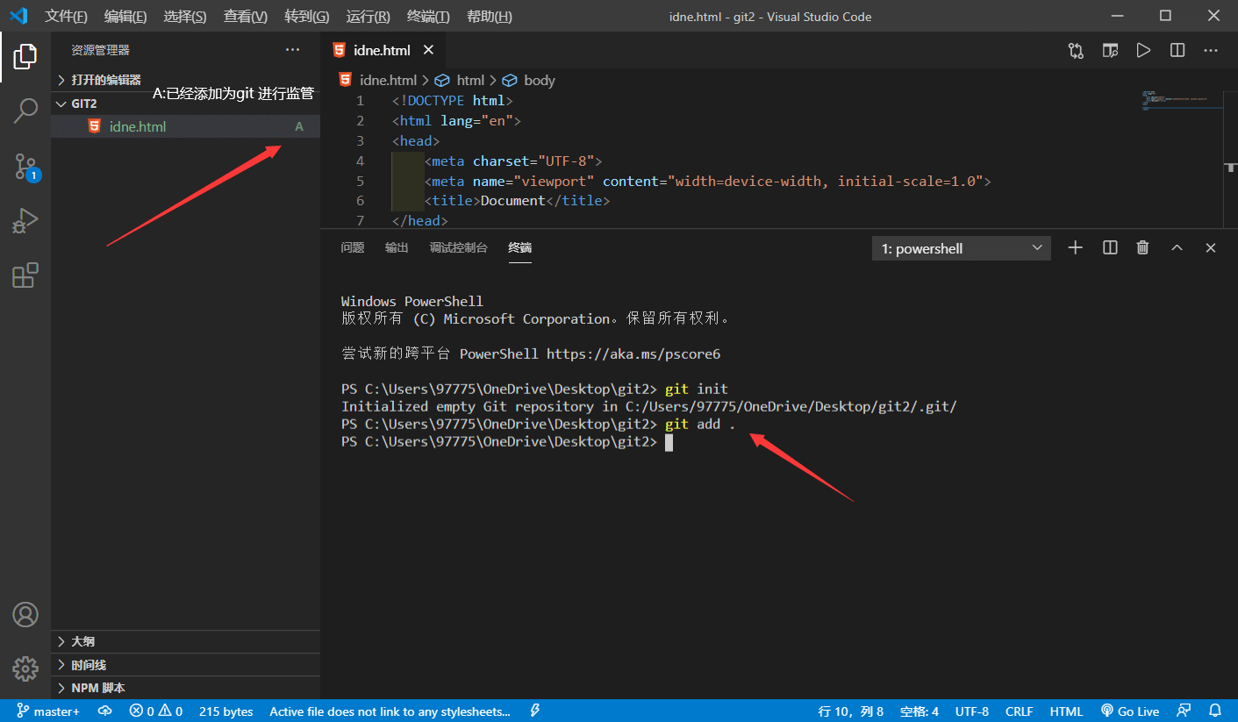Click the editor vertical scrollbar
1238x722 pixels.
click(1231, 160)
